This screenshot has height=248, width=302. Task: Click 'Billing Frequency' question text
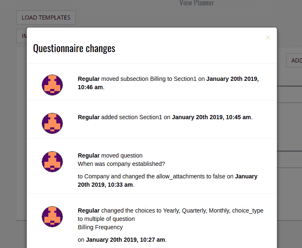click(100, 227)
